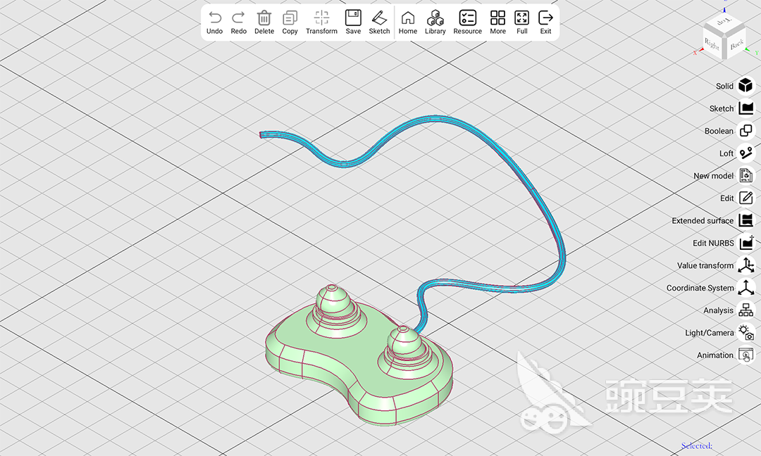Expand the Edit NURBS panel
761x456 pixels.
745,243
